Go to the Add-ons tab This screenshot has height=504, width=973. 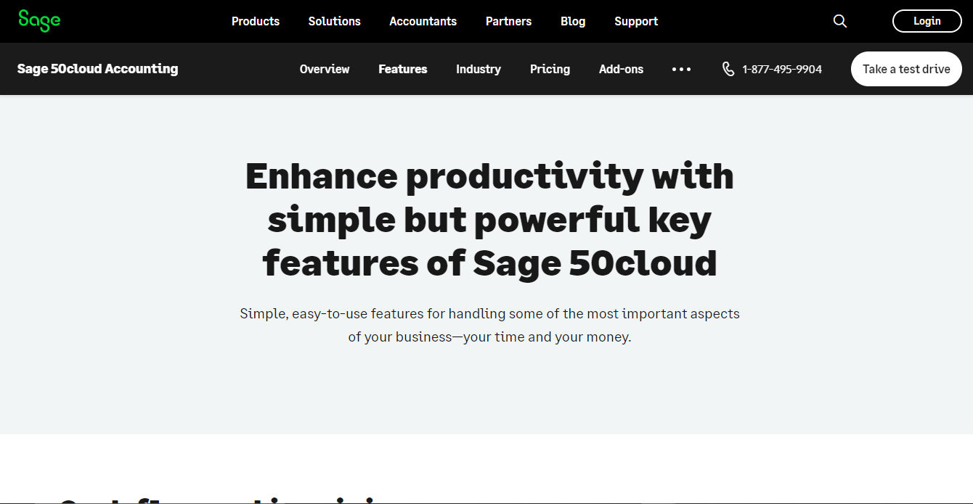[x=622, y=69]
